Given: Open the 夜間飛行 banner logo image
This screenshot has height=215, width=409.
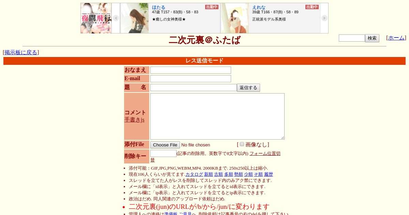Looking at the screenshot, I should [96, 18].
